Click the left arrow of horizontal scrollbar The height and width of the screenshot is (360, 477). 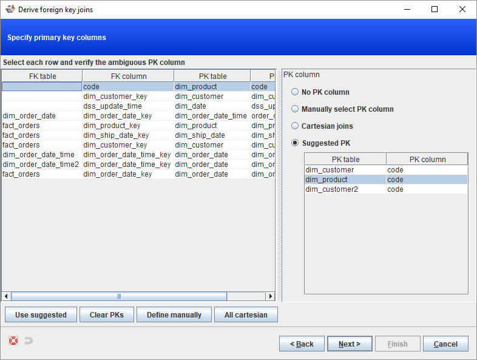tap(7, 296)
